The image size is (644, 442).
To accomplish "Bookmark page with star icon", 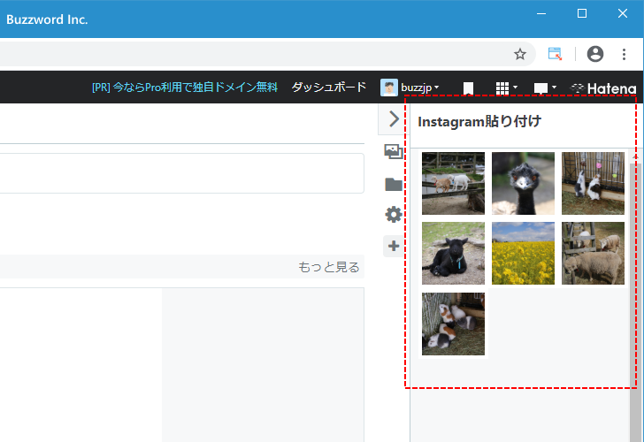I will 520,54.
